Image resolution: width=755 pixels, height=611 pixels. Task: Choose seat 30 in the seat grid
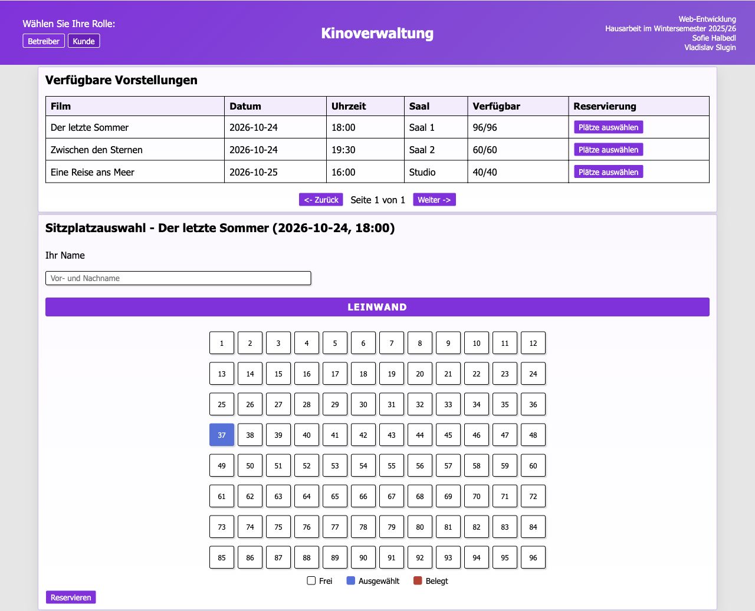(363, 404)
